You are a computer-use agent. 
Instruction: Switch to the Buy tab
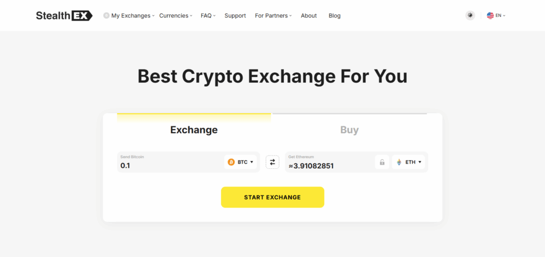click(x=349, y=130)
